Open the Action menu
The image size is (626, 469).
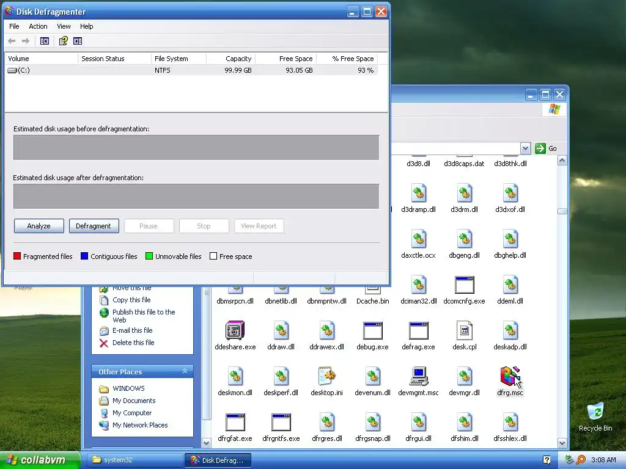(x=38, y=26)
